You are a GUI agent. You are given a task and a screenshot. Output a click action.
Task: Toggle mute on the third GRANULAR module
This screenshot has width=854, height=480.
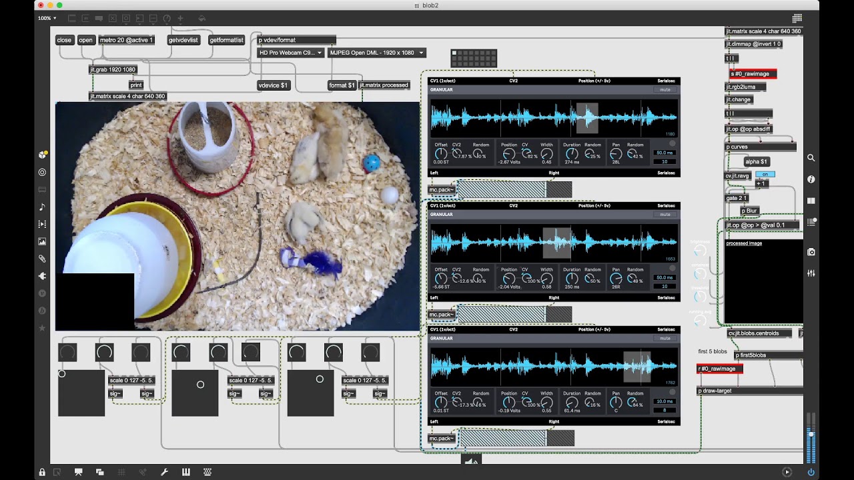[x=665, y=338]
